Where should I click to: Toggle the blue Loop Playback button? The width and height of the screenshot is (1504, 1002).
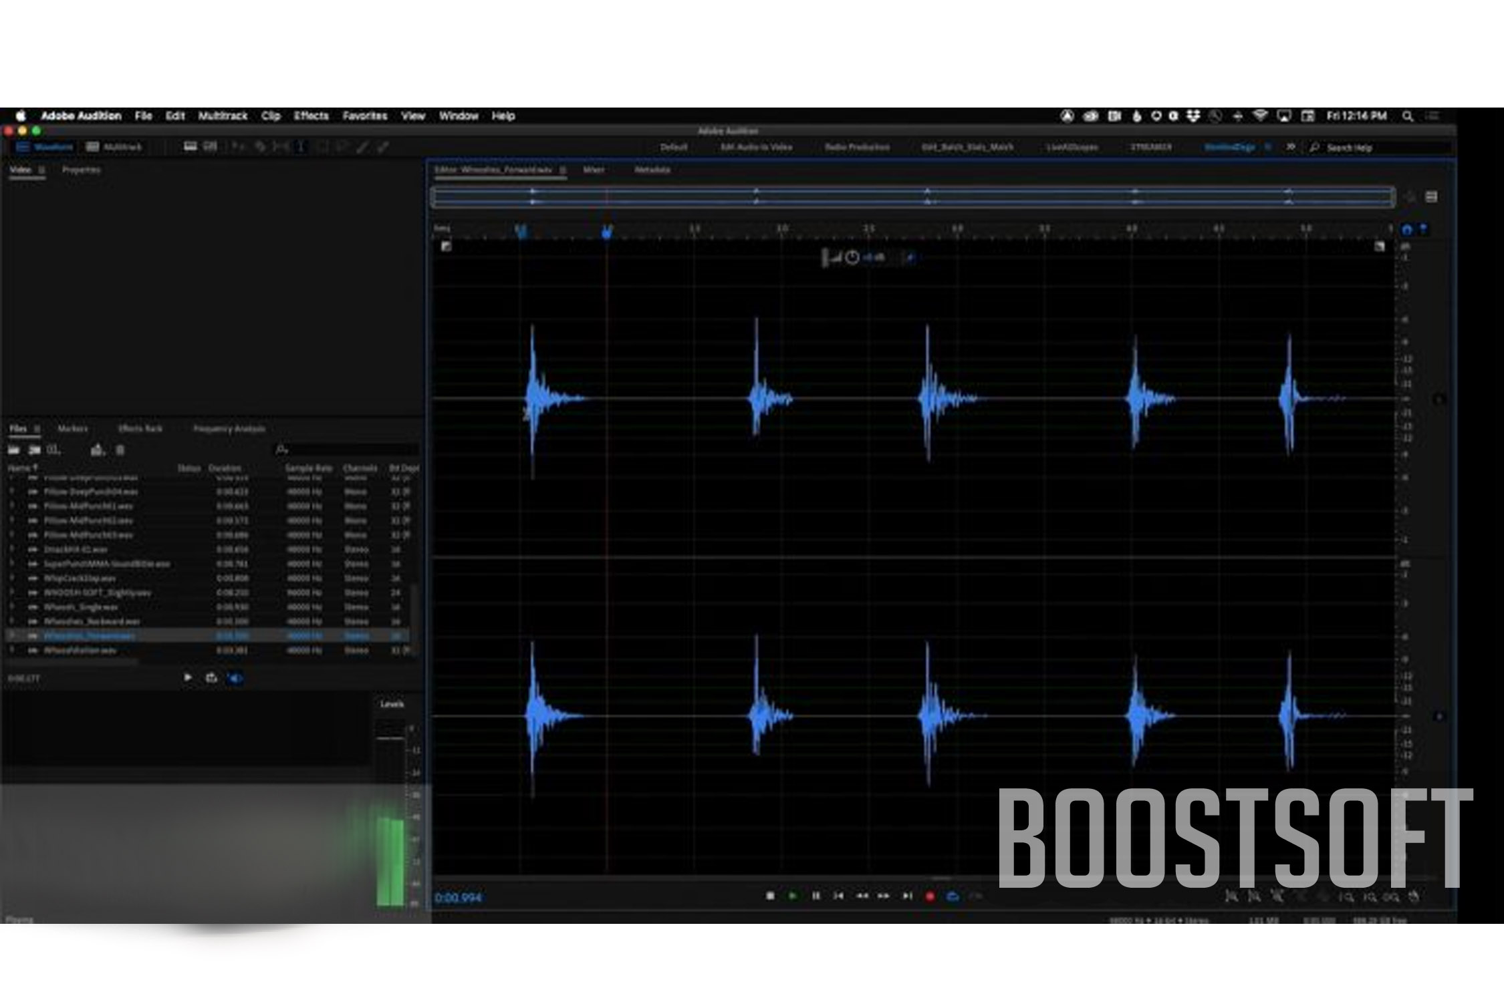tap(953, 896)
